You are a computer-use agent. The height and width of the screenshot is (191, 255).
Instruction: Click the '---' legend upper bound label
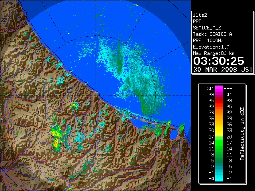coord(228,89)
